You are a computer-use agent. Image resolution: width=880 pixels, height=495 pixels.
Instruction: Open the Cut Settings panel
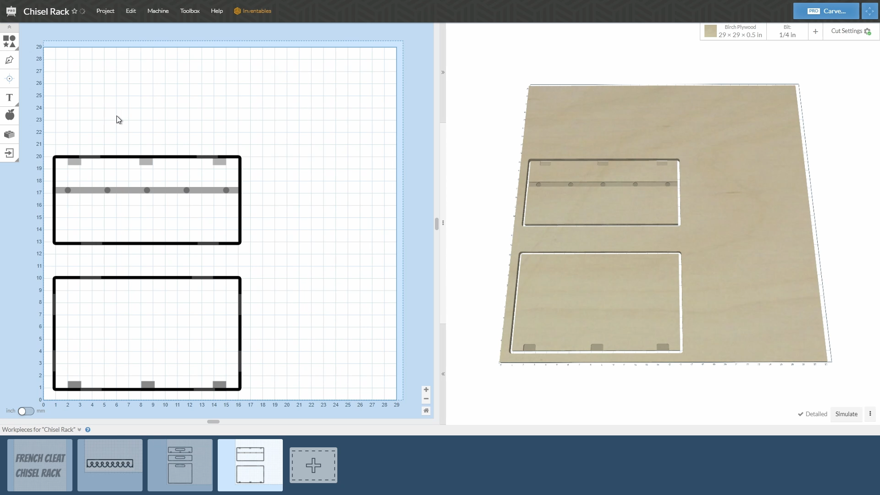point(850,31)
